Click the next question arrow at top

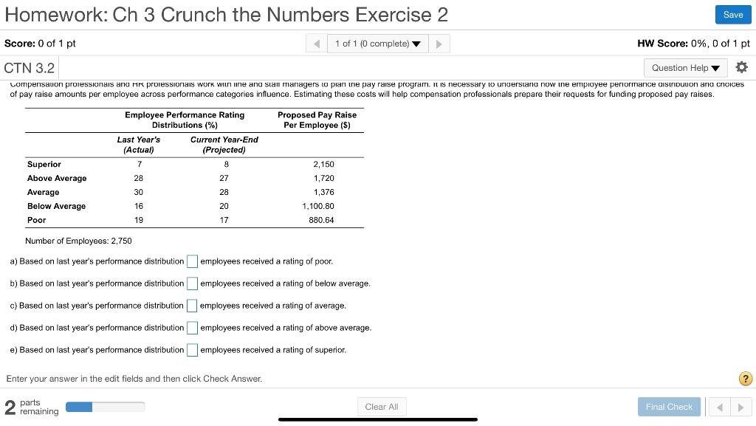tap(439, 44)
